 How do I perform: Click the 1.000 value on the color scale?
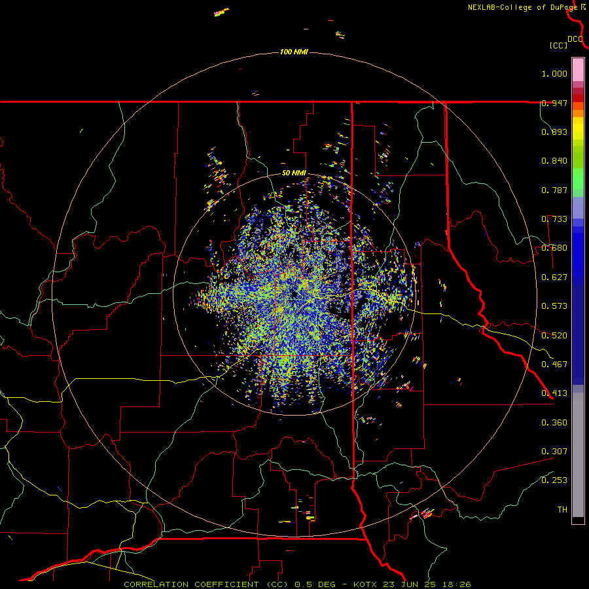point(554,73)
